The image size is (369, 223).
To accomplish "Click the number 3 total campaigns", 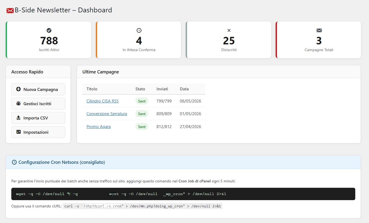I will pos(319,41).
